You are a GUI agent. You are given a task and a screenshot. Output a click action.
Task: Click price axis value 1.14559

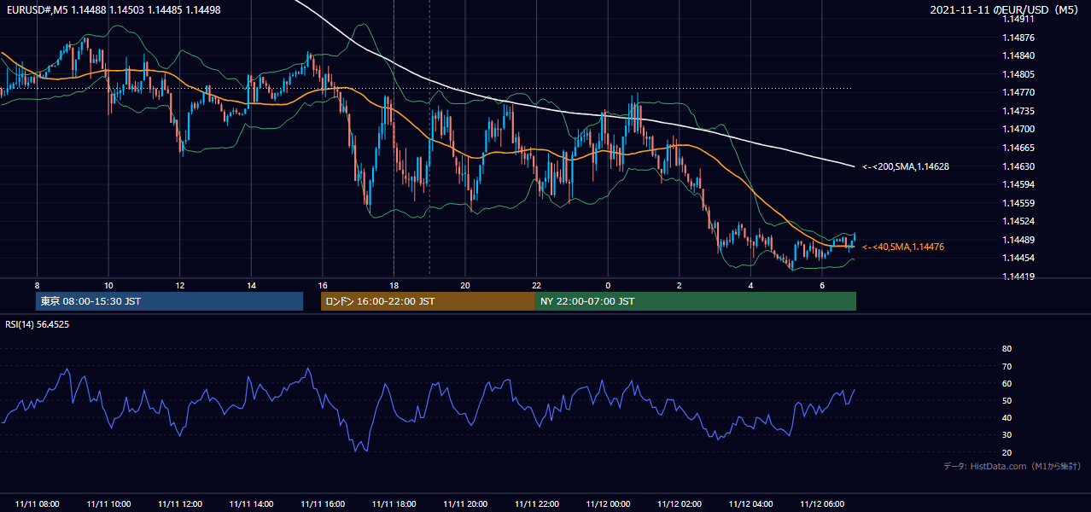pyautogui.click(x=1018, y=203)
